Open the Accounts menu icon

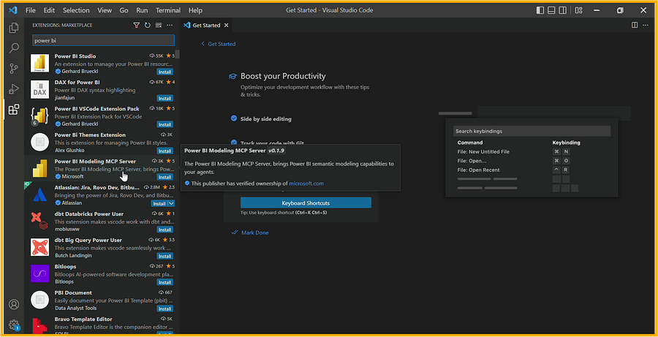point(14,304)
